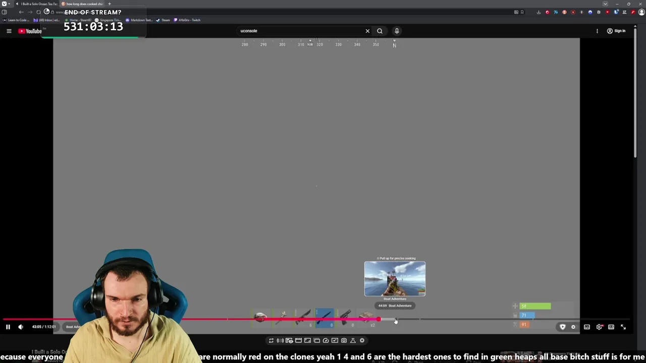Switch to theater mode
Viewport: 646px width, 363px height.
(611, 327)
